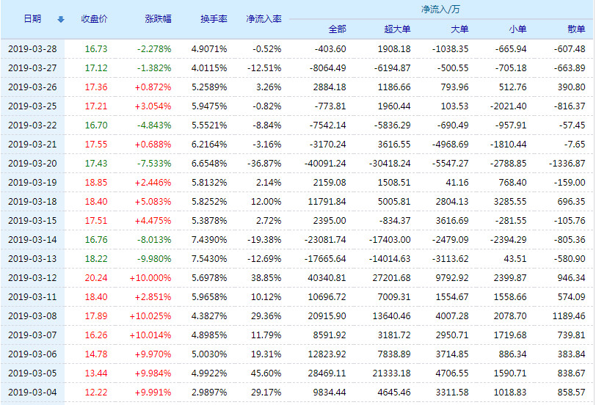Select the 换手率 column header
Viewport: 596px width, 405px height.
(214, 19)
